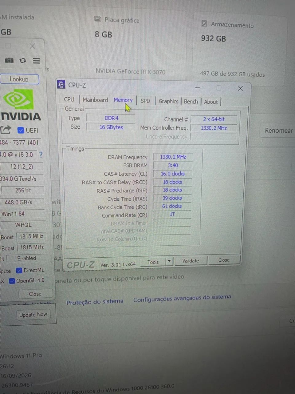
Task: Open the GPU-Z hamburger menu icon
Action: point(36,61)
